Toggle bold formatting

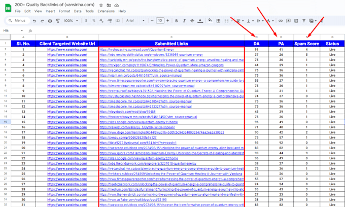(x=176, y=21)
